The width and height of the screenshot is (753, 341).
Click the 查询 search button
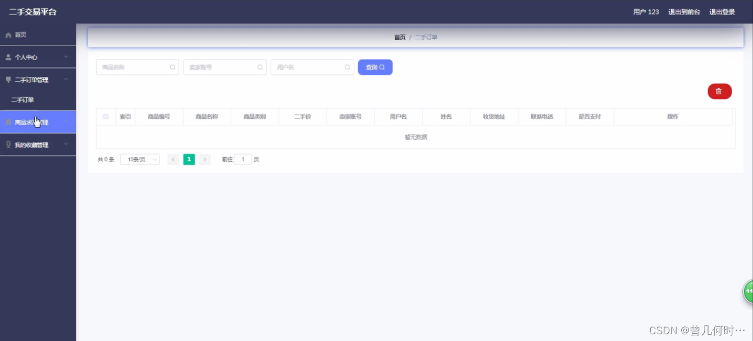pos(375,67)
